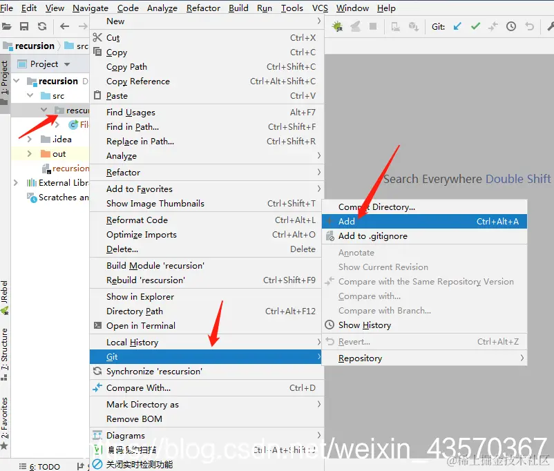Click the Forward navigation arrow
554x471 pixels.
[x=83, y=26]
